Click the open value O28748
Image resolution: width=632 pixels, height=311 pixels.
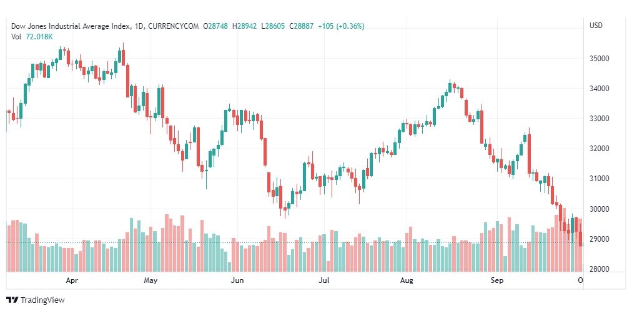point(215,26)
